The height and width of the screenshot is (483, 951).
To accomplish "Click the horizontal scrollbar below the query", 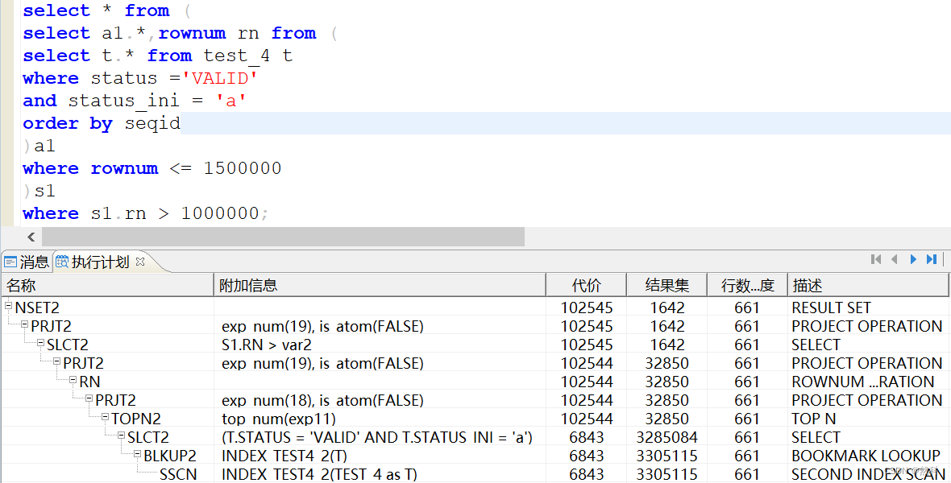I will coord(282,237).
